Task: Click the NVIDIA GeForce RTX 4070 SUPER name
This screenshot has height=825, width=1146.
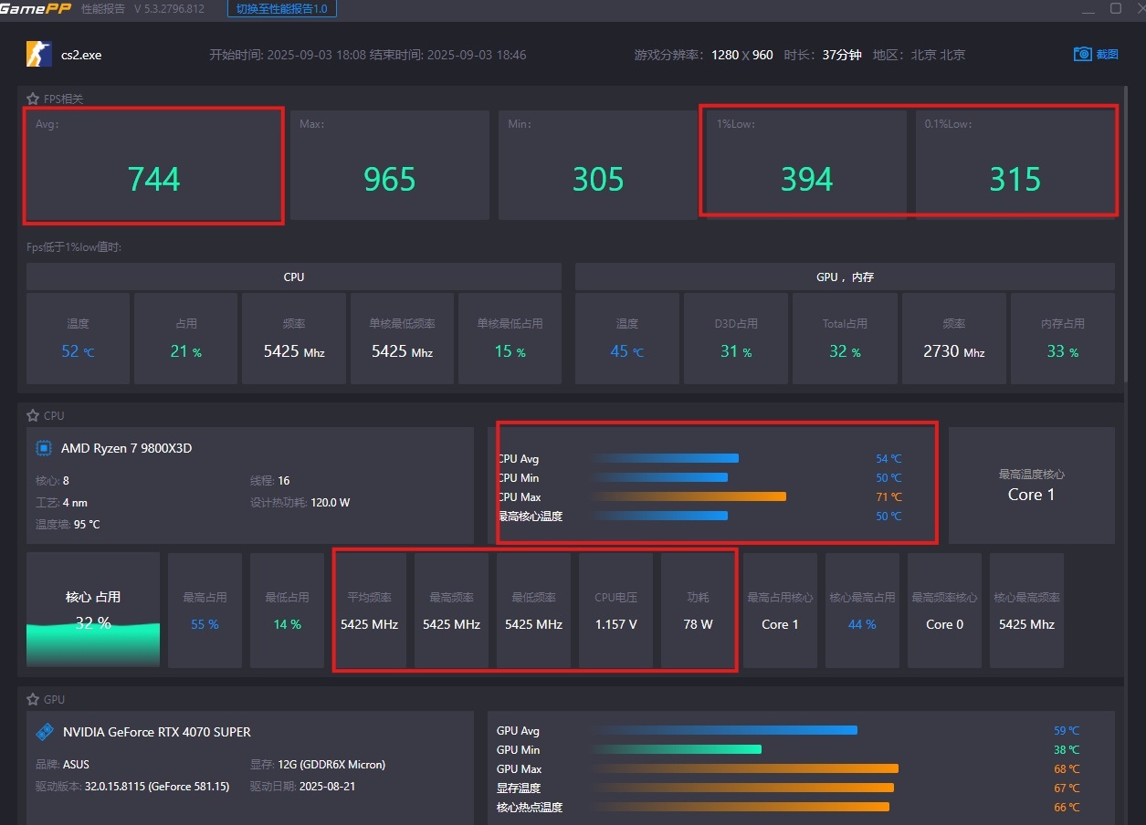Action: [x=157, y=732]
